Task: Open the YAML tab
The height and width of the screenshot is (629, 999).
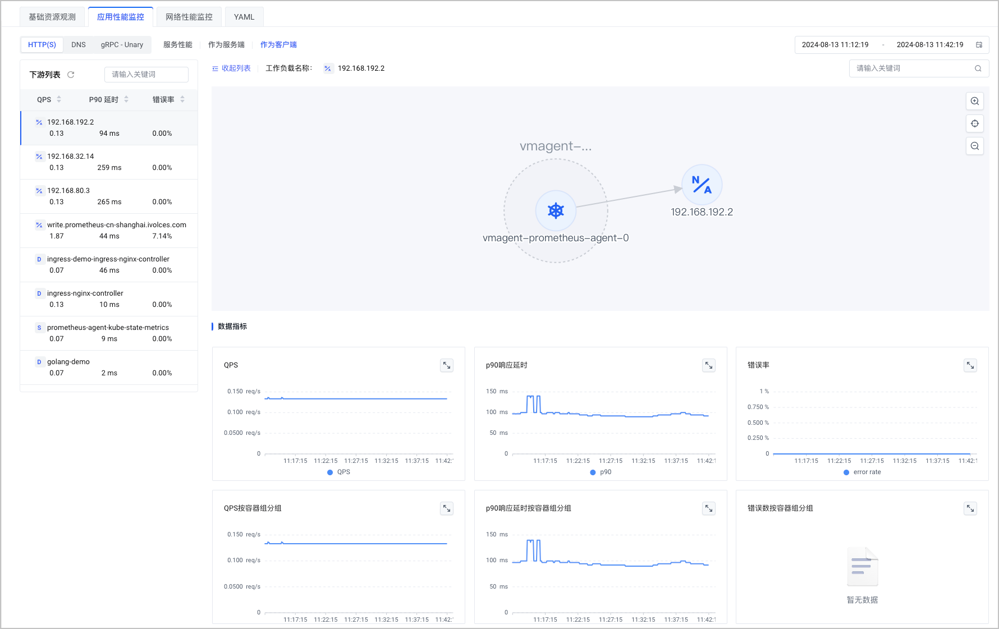Action: point(244,17)
